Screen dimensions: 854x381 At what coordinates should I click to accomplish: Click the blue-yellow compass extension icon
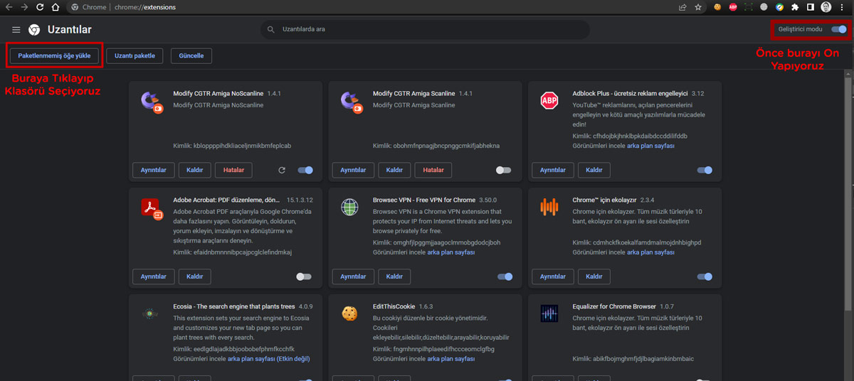[779, 7]
